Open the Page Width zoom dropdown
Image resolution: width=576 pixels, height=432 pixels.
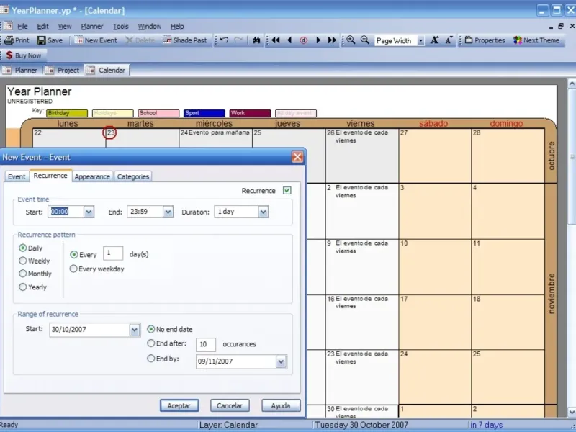coord(420,41)
